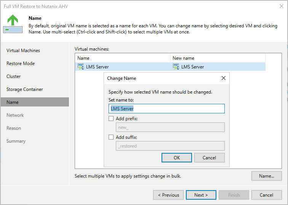Cancel the restore wizard
The height and width of the screenshot is (205, 288).
(x=266, y=195)
